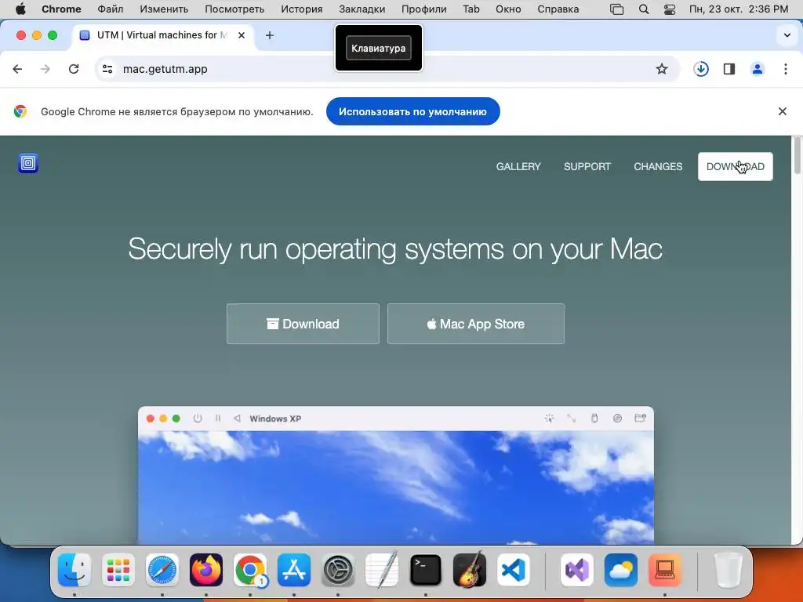Open the SUPPORT page link
Viewport: 803px width, 602px height.
click(587, 166)
